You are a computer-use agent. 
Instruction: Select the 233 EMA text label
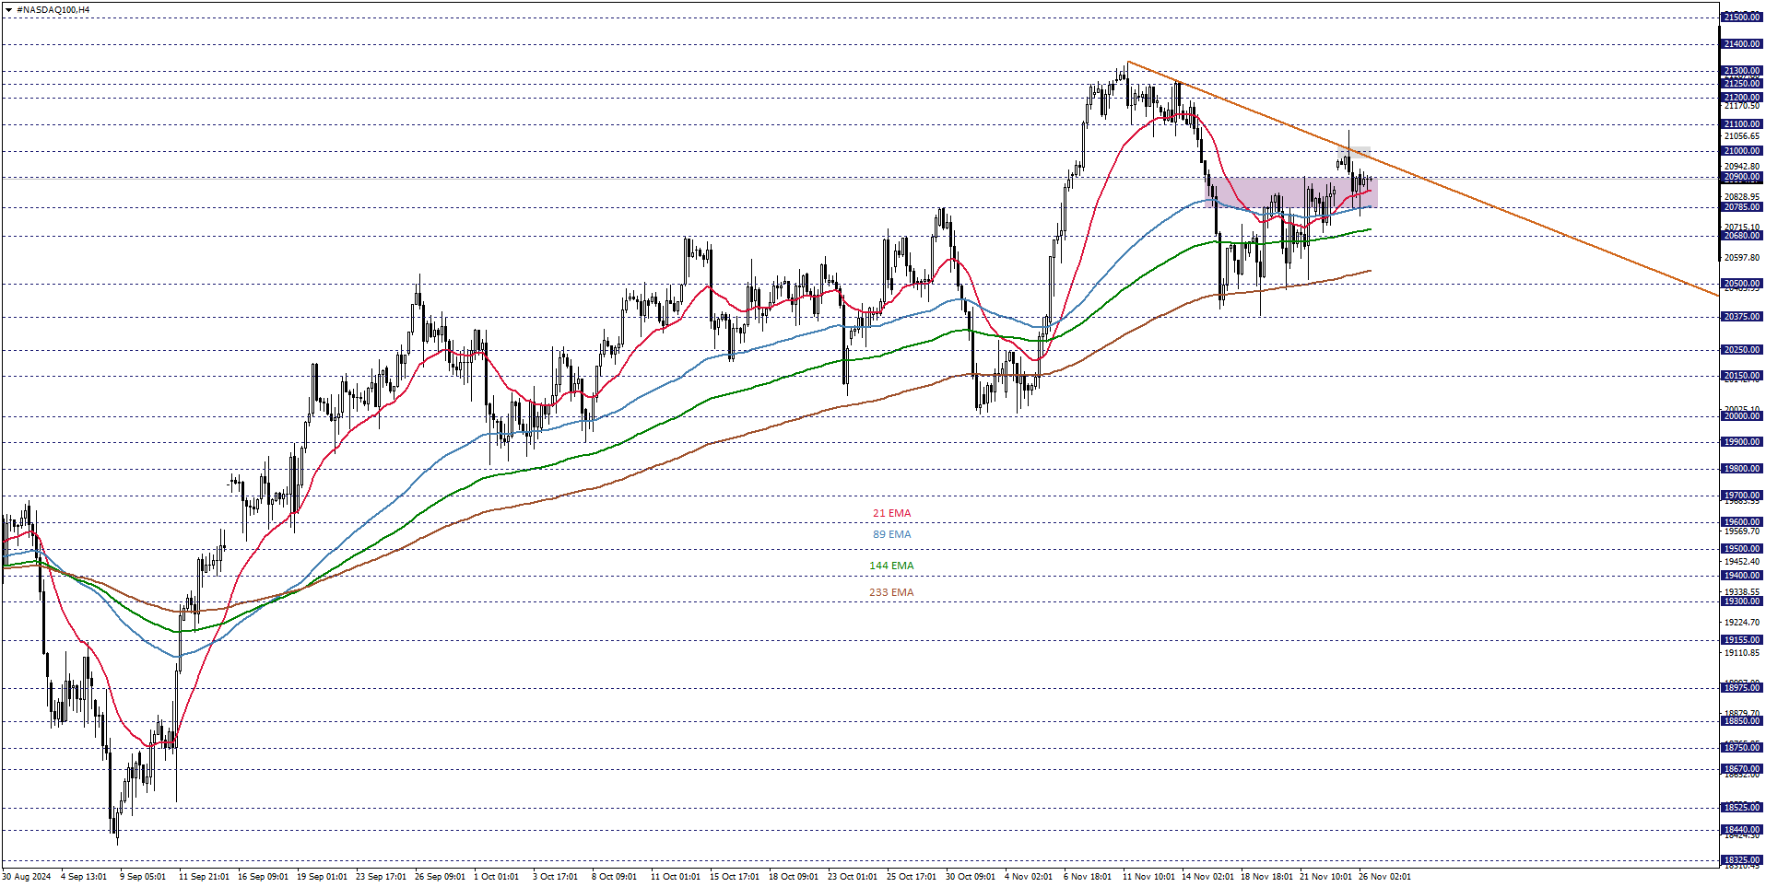[x=891, y=593]
